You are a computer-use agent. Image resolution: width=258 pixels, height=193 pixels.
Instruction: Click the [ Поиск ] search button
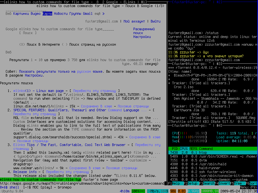coord(28,33)
